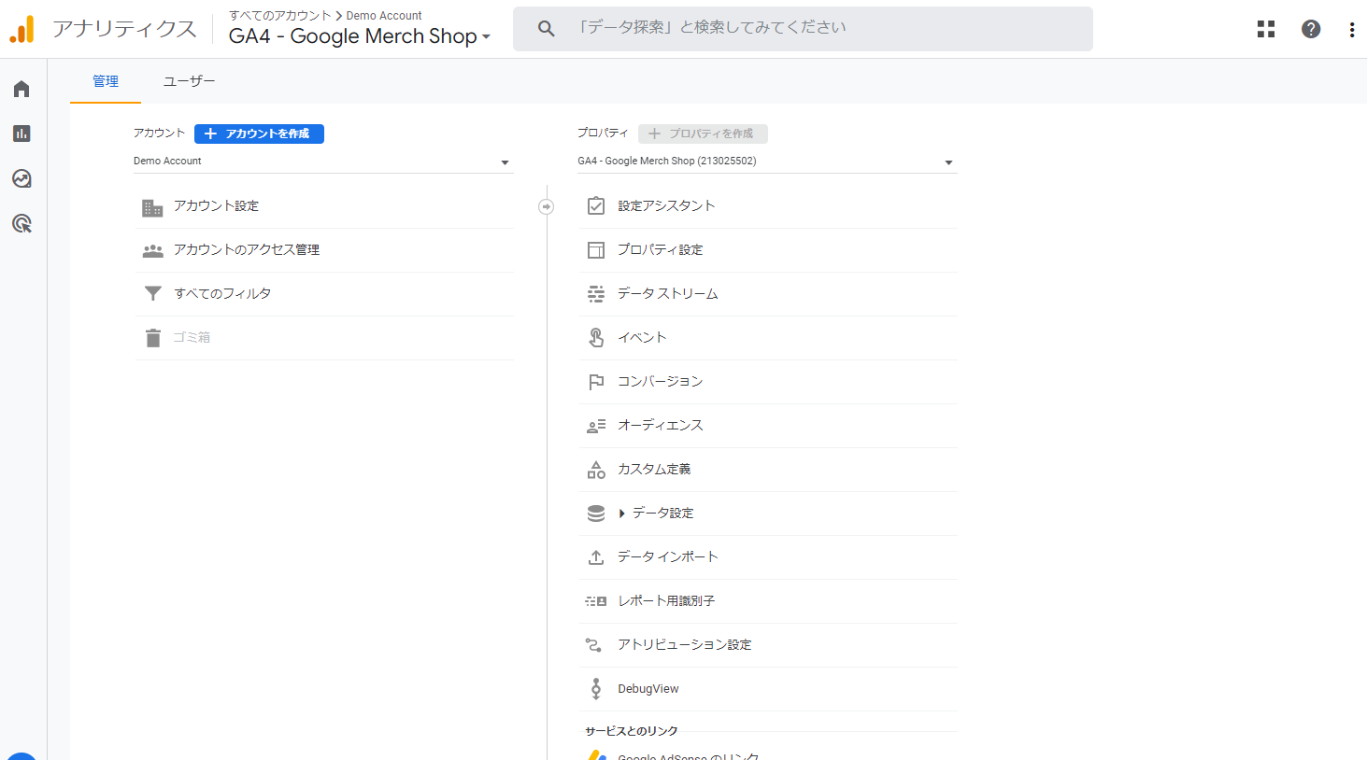Click the イベント touch hand icon

pyautogui.click(x=596, y=338)
